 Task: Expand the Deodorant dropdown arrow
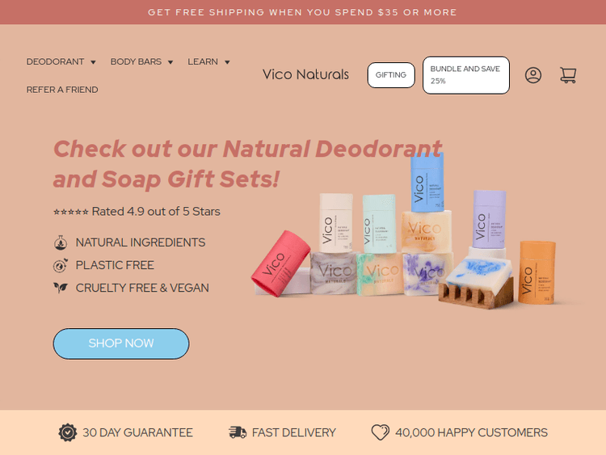93,62
